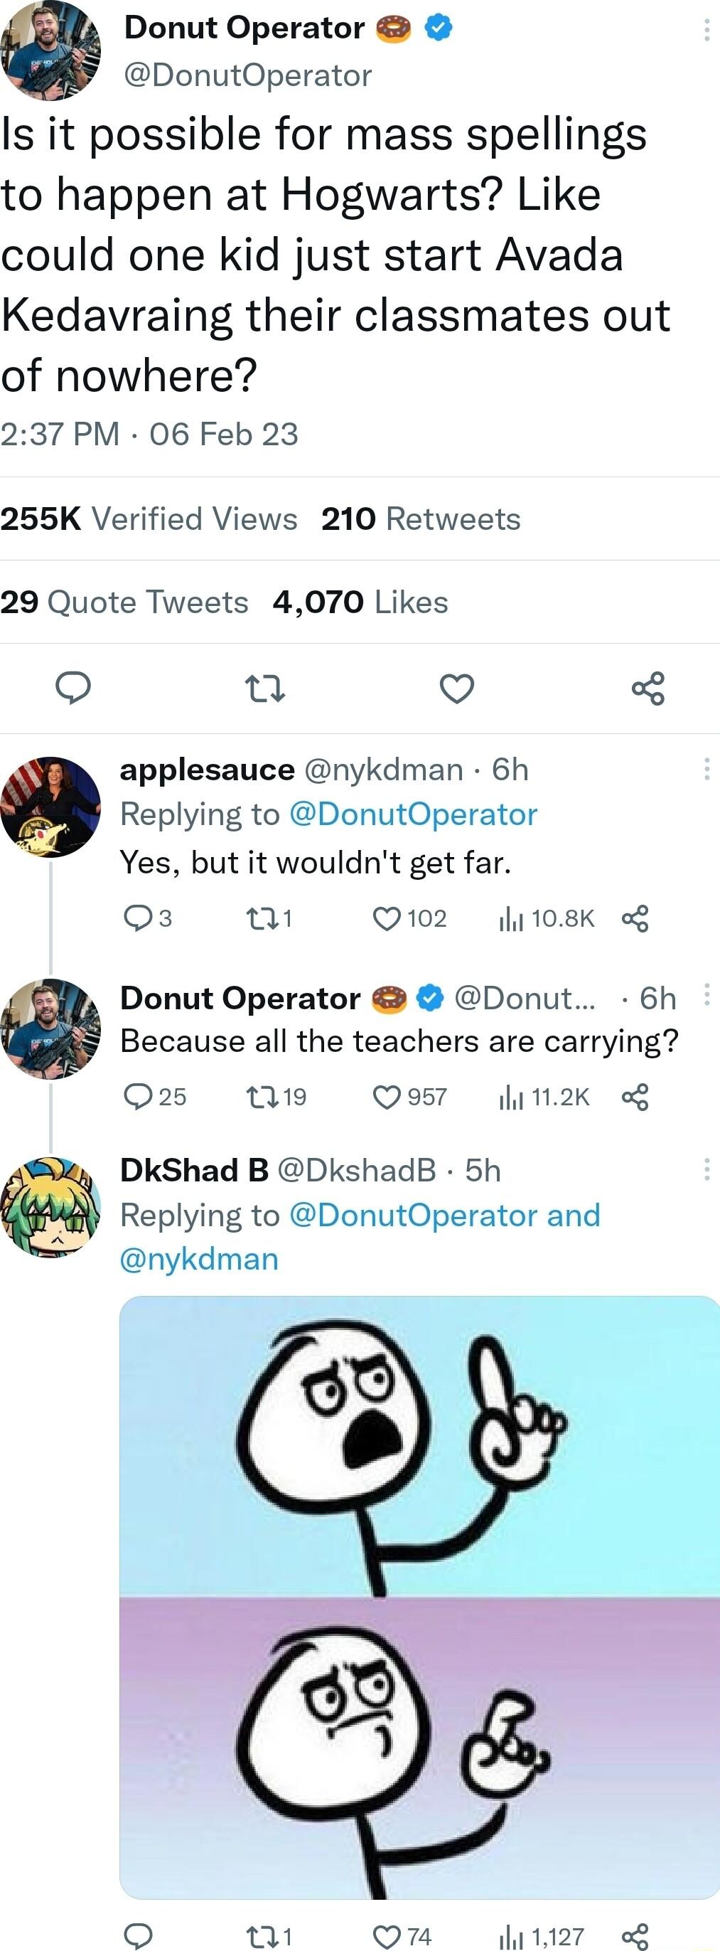Open more options on applesauce's reply
The width and height of the screenshot is (720, 1951).
point(706,770)
